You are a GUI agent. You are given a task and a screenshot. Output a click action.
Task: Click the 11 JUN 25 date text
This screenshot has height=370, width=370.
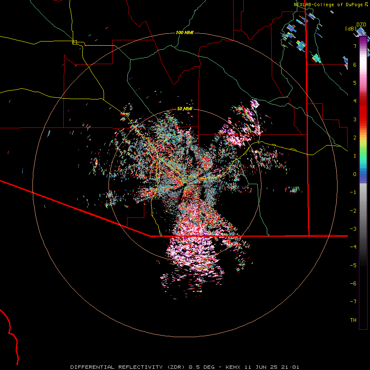(261, 367)
